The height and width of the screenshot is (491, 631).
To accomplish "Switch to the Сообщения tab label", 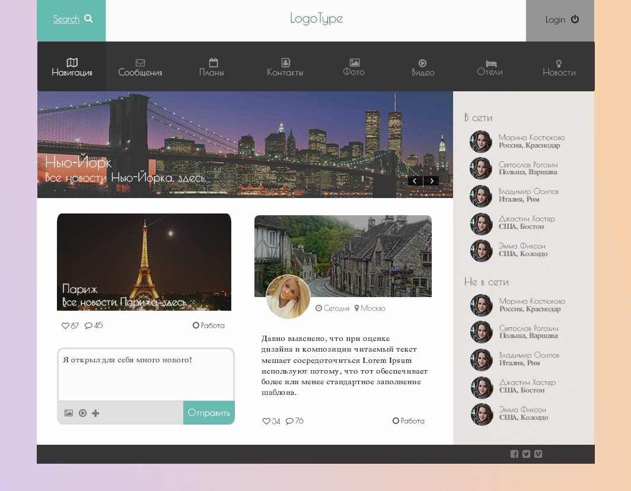I will click(140, 73).
